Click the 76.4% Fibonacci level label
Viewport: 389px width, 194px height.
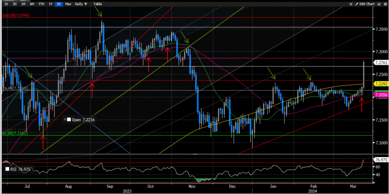(x=15, y=88)
